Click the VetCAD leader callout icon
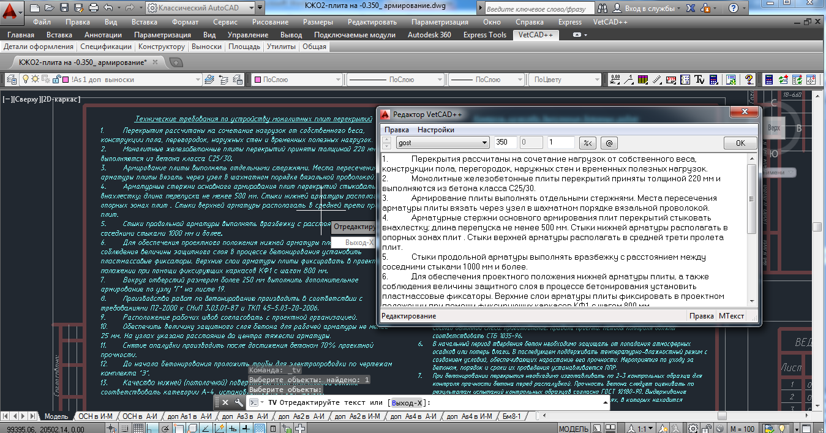826x433 pixels. click(629, 79)
